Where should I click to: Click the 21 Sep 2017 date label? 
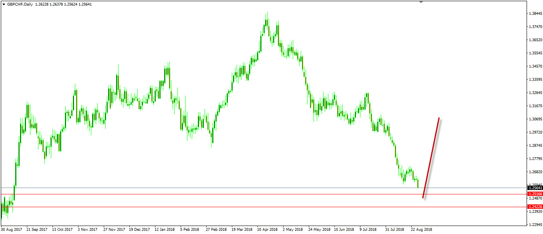click(x=37, y=230)
